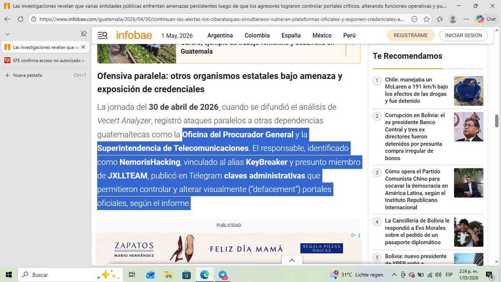This screenshot has height=282, width=501.
Task: Click the REGISTRARME button
Action: (411, 36)
